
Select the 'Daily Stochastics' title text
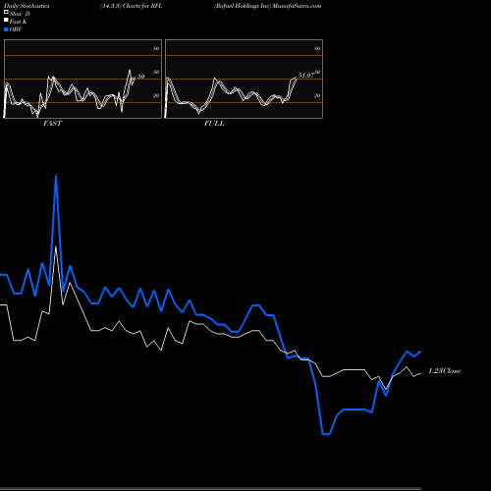pos(27,6)
